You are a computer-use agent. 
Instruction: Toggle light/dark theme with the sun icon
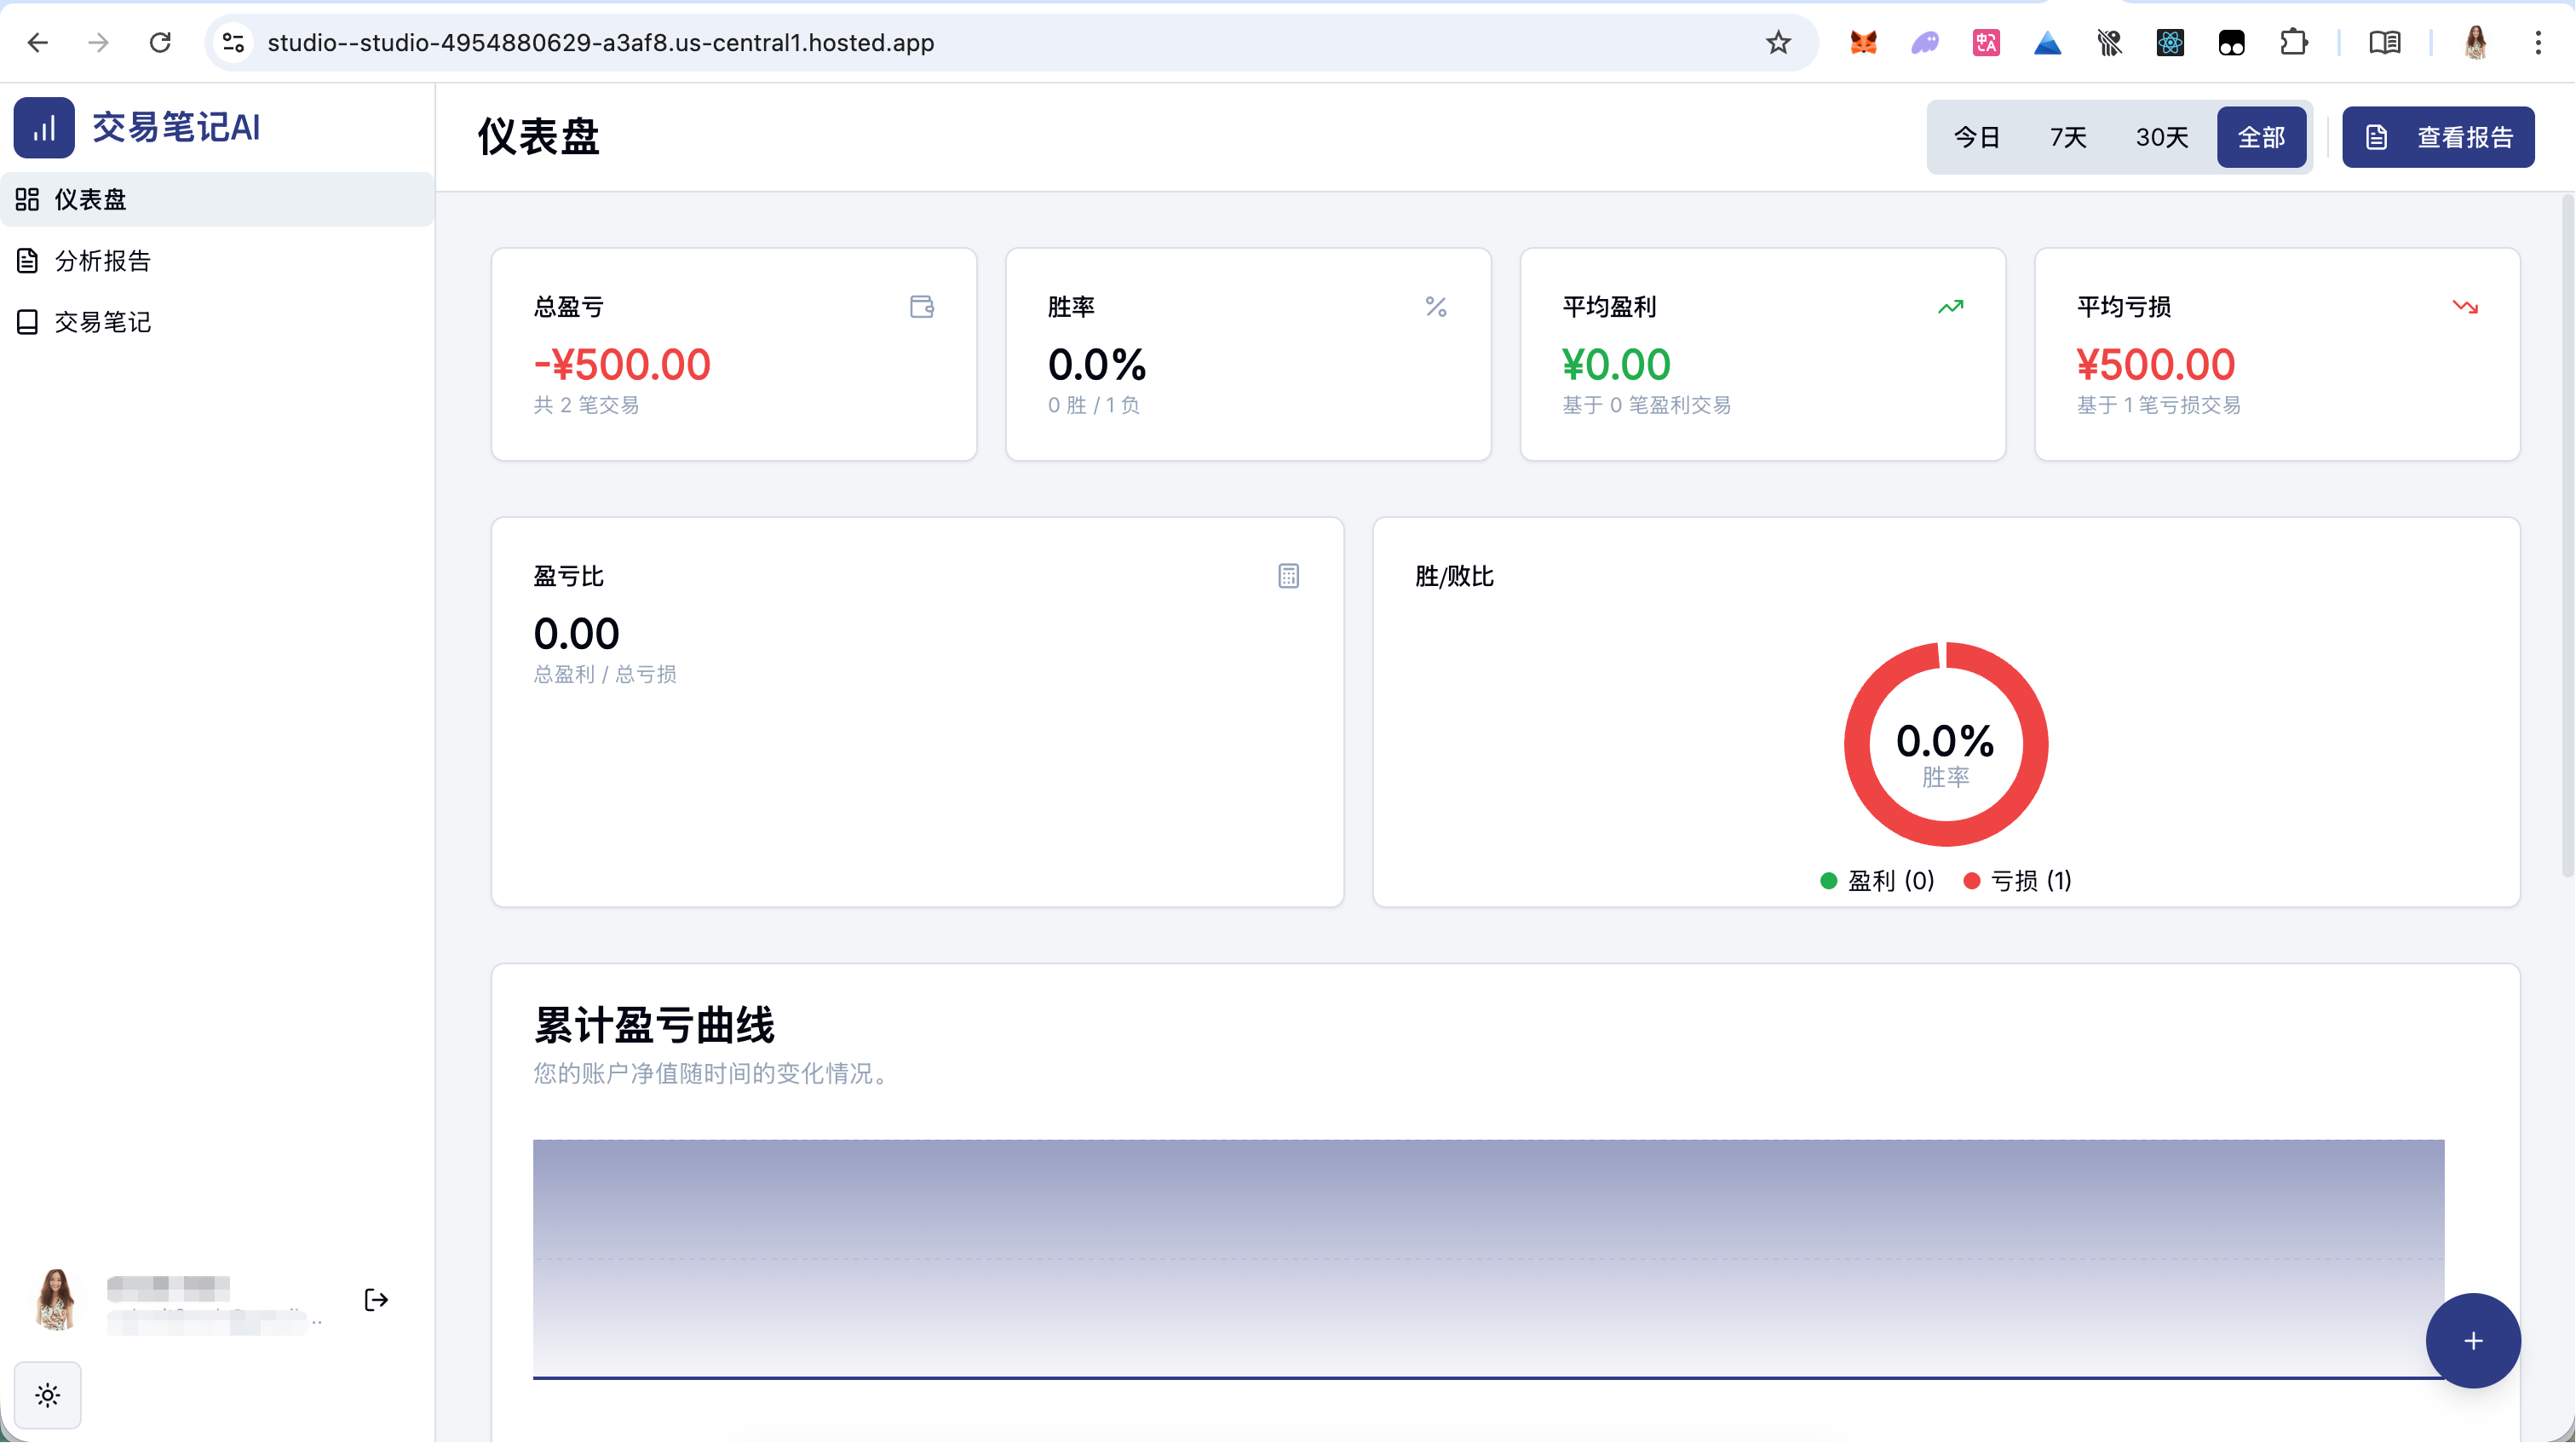47,1394
